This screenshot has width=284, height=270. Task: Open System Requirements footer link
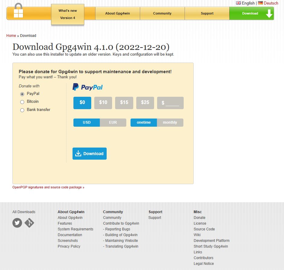click(76, 229)
